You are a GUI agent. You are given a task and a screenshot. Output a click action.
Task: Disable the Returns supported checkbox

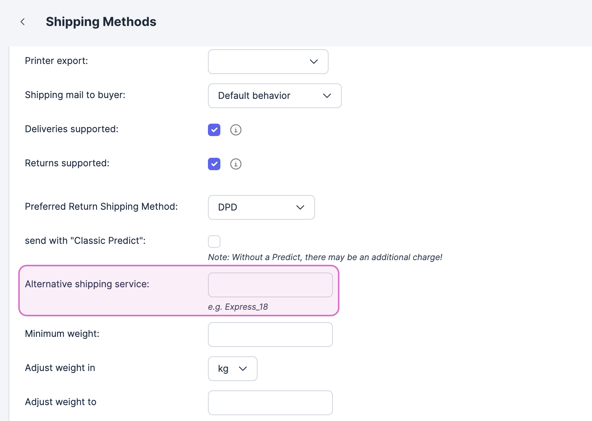(214, 164)
